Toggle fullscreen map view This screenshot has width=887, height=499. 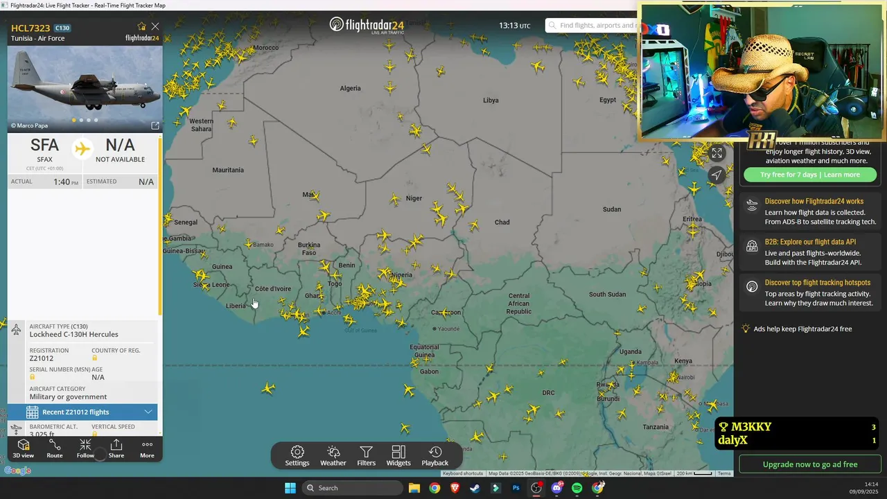pyautogui.click(x=717, y=153)
